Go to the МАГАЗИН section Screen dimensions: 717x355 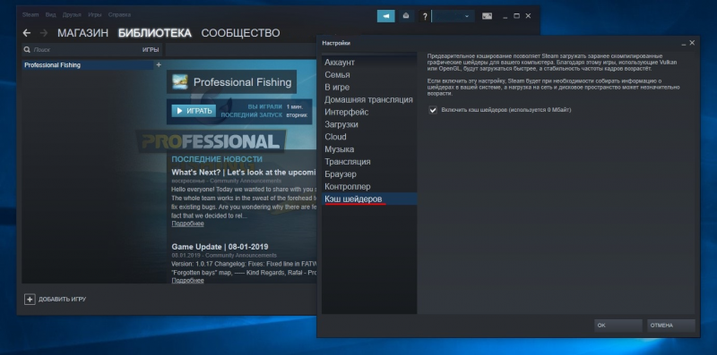click(x=82, y=33)
